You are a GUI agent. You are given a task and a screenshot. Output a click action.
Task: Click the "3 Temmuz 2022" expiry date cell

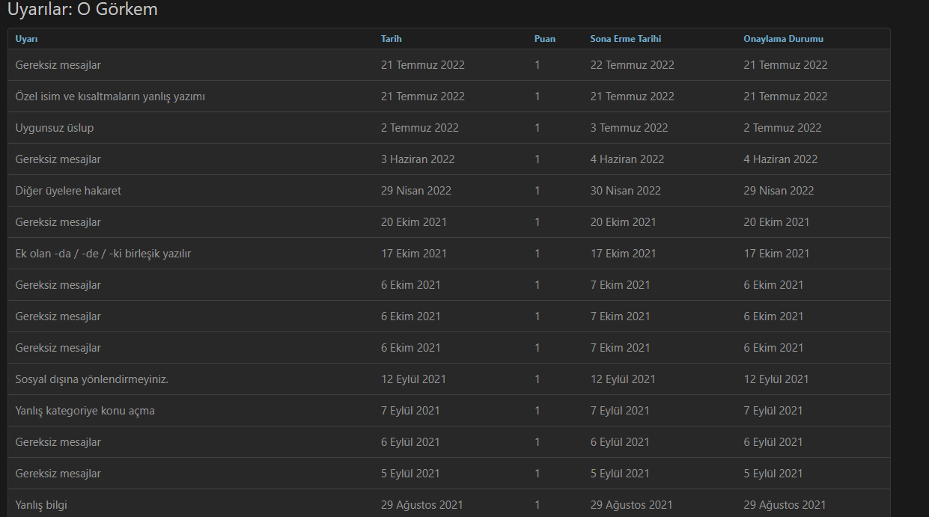pos(629,128)
